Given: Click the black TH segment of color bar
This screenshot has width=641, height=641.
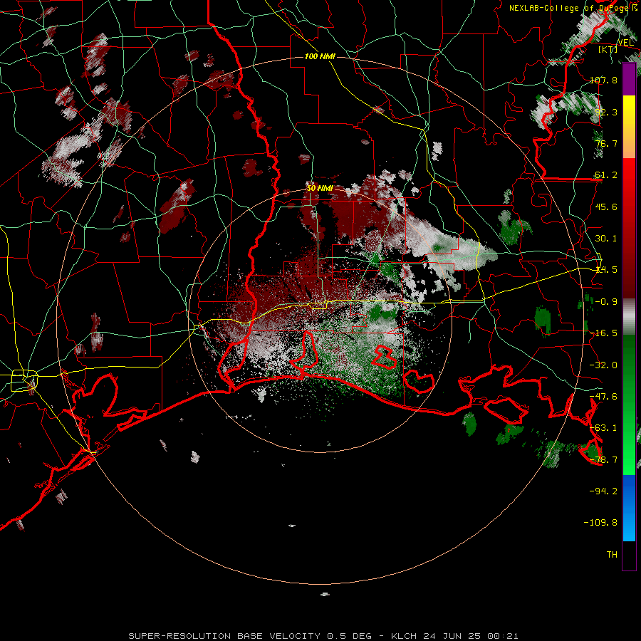Looking at the screenshot, I should click(629, 555).
